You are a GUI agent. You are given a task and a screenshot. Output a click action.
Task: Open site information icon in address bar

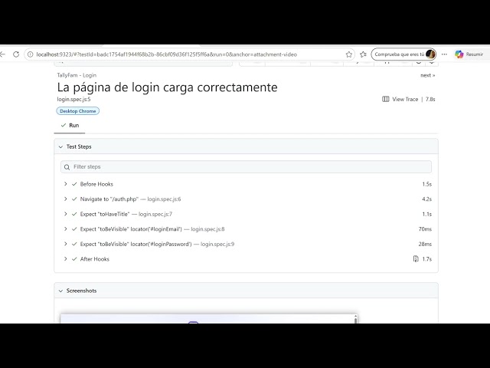click(x=31, y=54)
